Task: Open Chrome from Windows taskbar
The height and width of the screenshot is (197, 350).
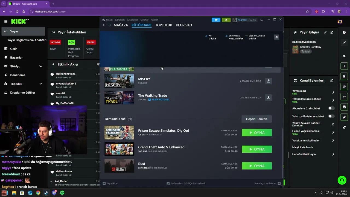Action: coord(38,193)
